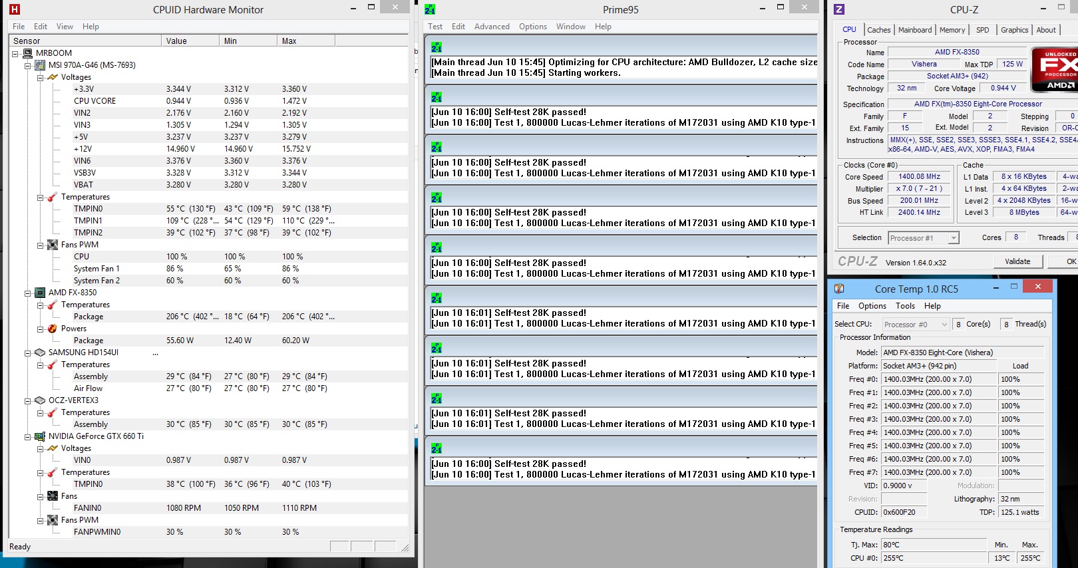Click the MSI 970A-G46 motherboard icon
This screenshot has height=568, width=1078.
[x=40, y=65]
